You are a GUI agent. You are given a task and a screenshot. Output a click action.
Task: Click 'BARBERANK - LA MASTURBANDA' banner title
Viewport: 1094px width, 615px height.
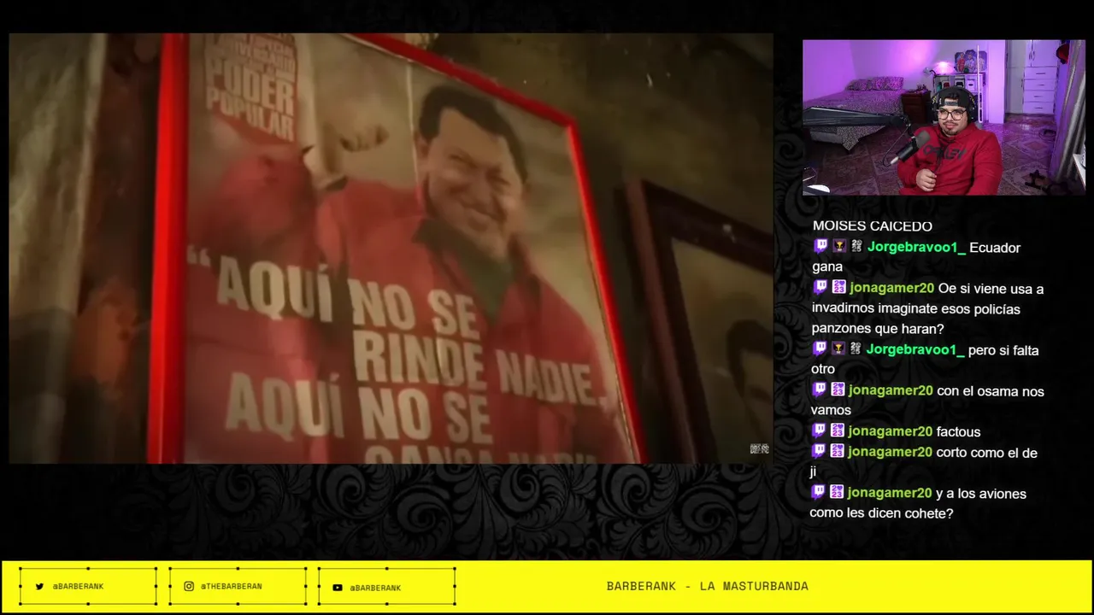[x=708, y=587]
